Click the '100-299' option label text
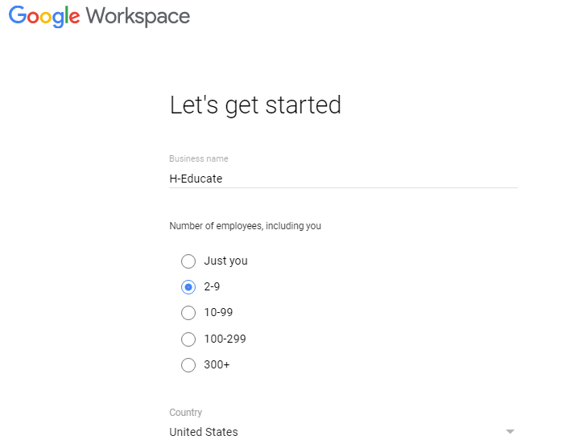Screen dimensions: 587x444 point(225,339)
